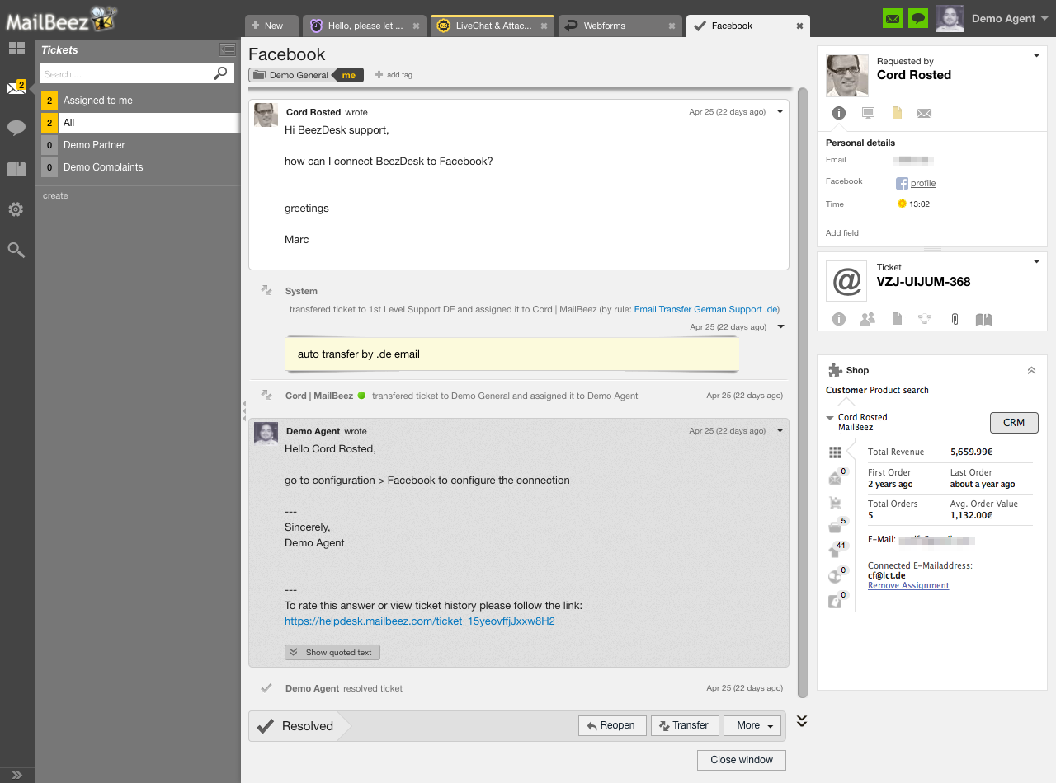Switch to Product search tab in Shop
This screenshot has height=783, width=1056.
[x=899, y=390]
